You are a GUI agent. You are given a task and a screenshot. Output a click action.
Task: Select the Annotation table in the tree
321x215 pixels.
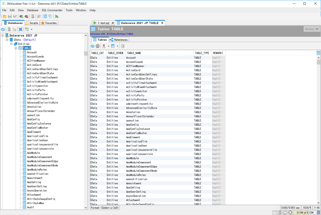coord(33,107)
